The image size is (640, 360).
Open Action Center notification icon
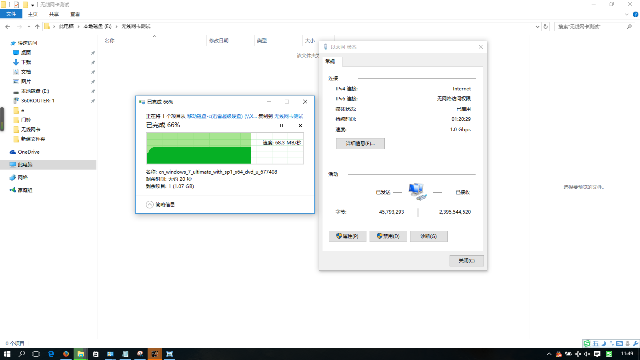click(x=597, y=354)
